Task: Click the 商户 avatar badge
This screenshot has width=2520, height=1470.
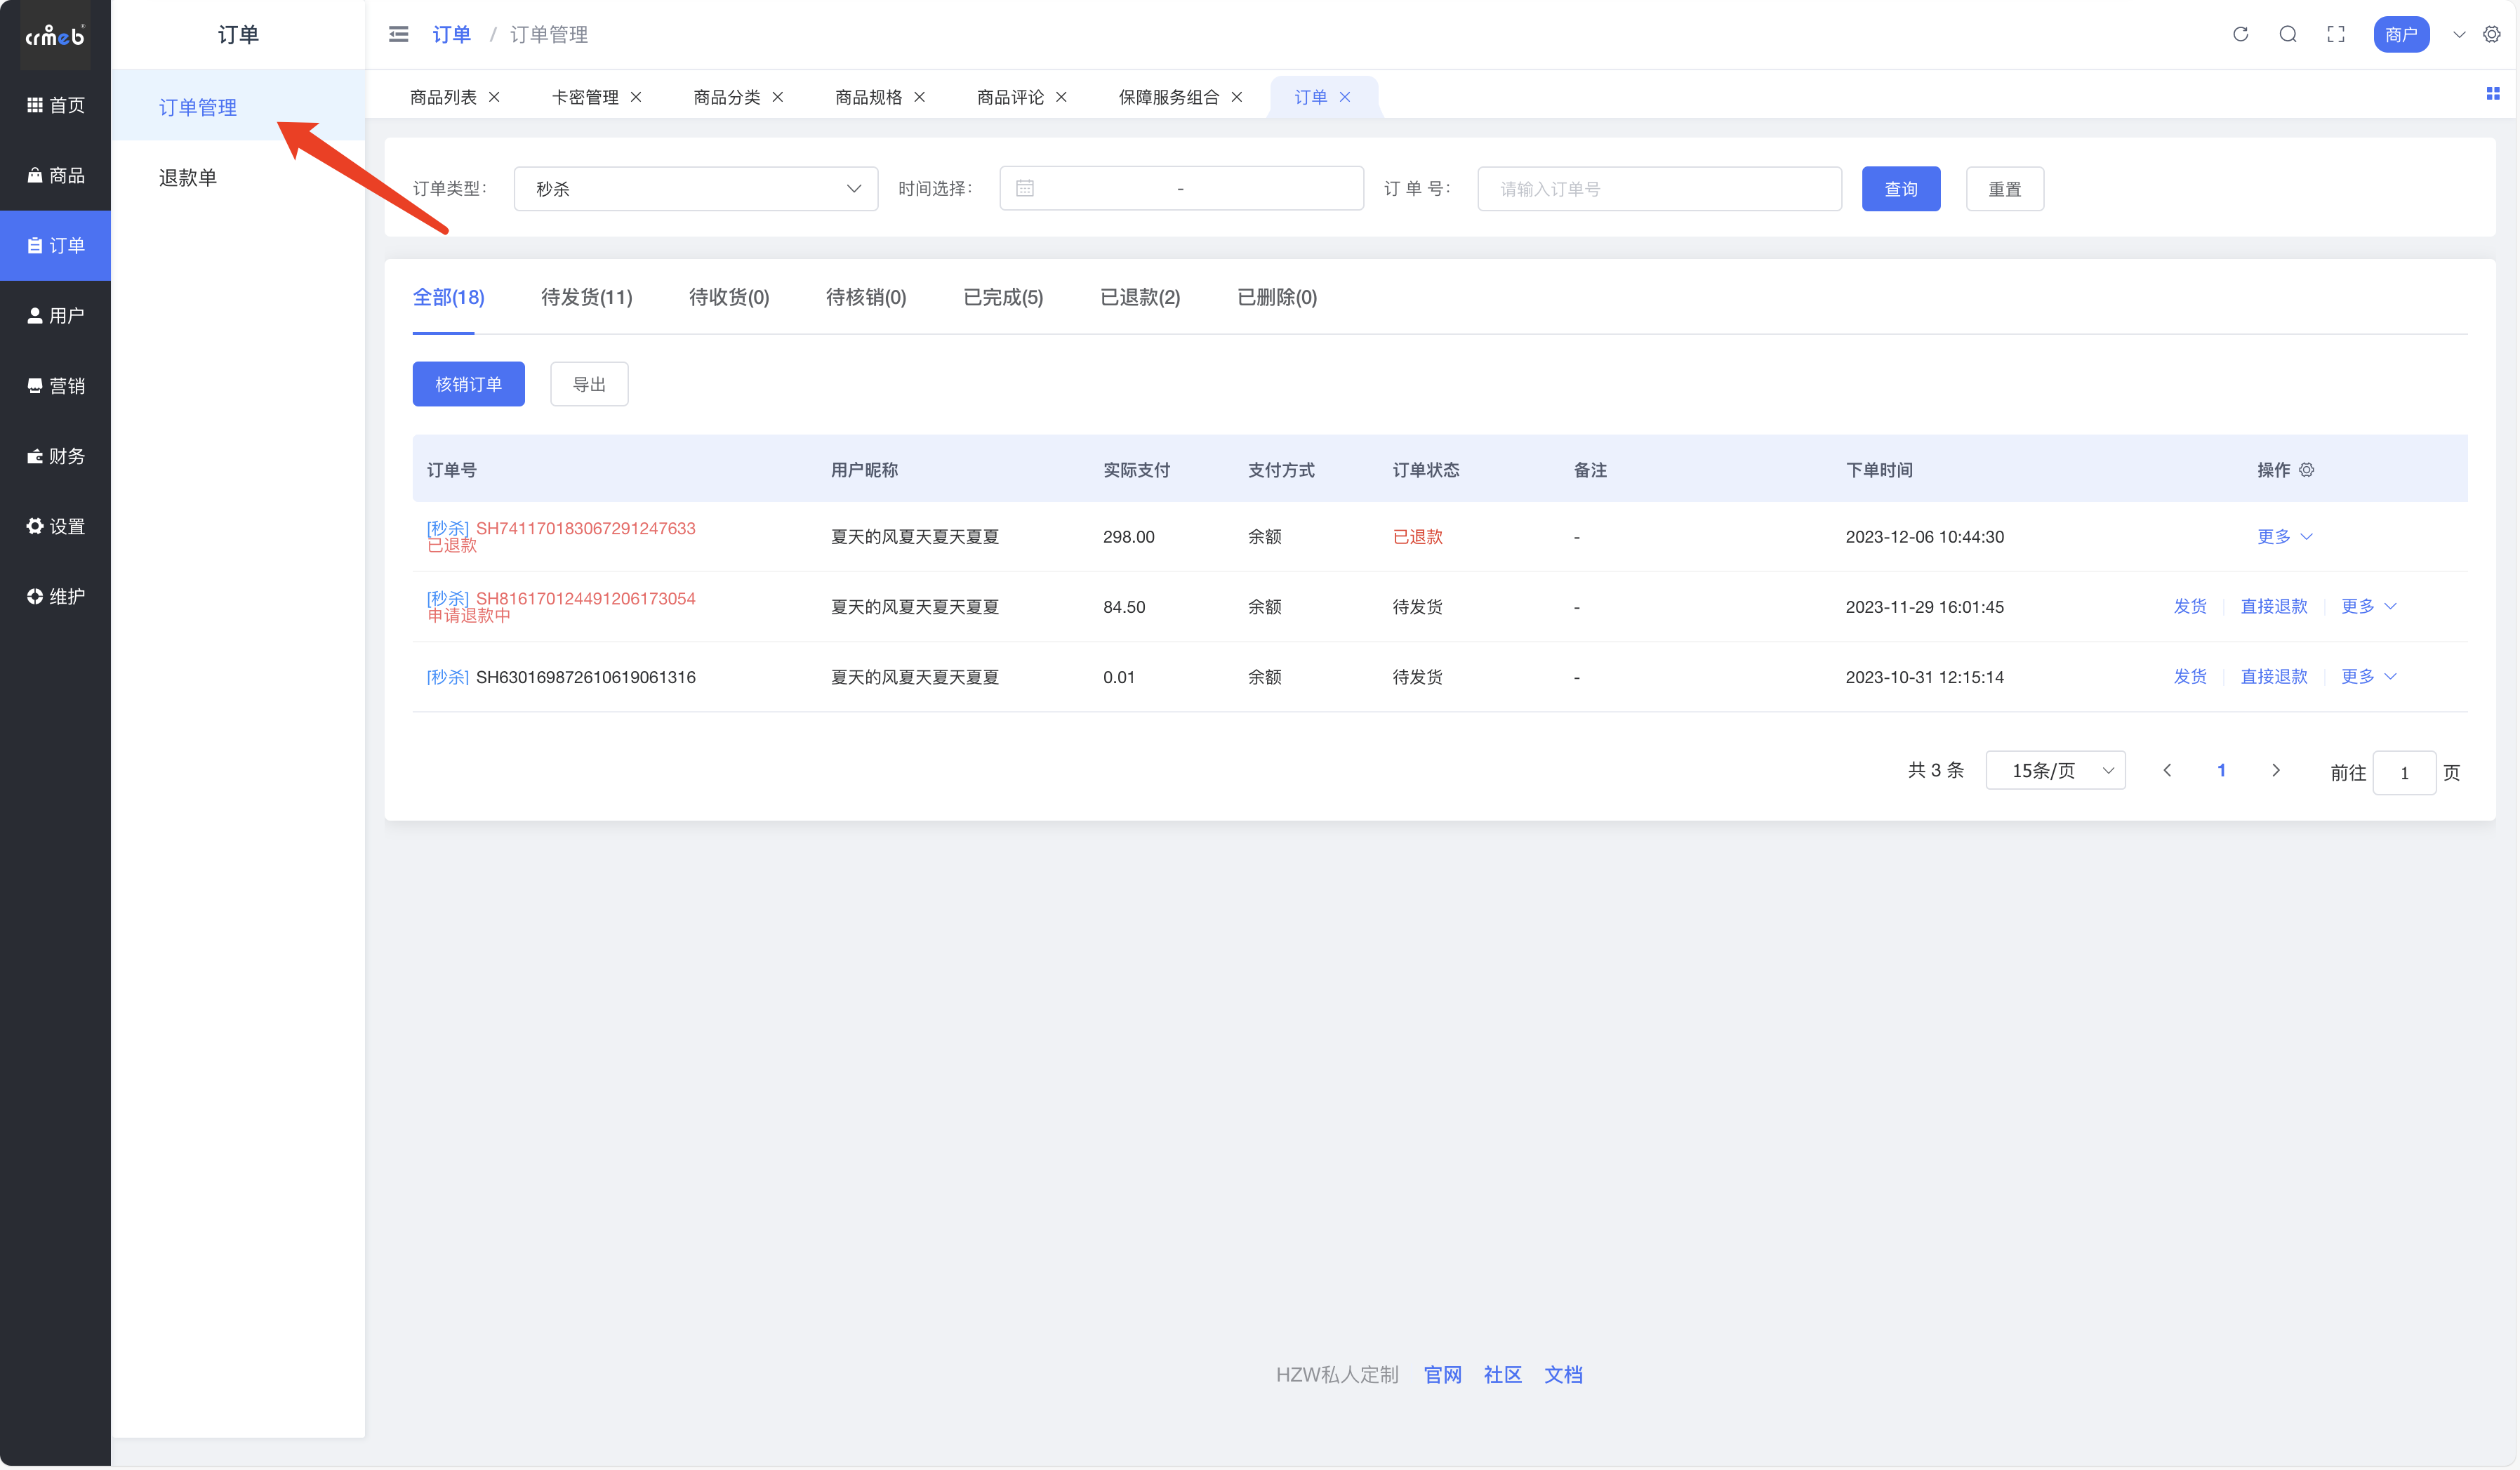Action: [2401, 35]
